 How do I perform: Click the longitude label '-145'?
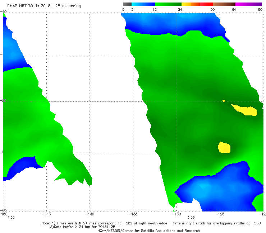pos(46,214)
